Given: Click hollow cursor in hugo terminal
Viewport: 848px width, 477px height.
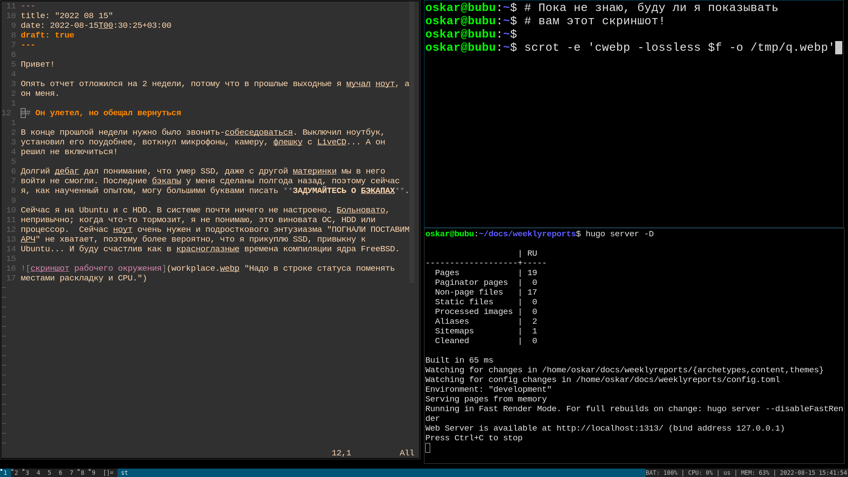Looking at the screenshot, I should click(x=428, y=448).
